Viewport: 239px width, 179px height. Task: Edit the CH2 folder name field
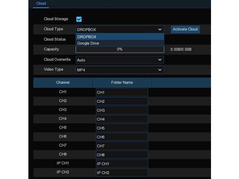[122, 101]
